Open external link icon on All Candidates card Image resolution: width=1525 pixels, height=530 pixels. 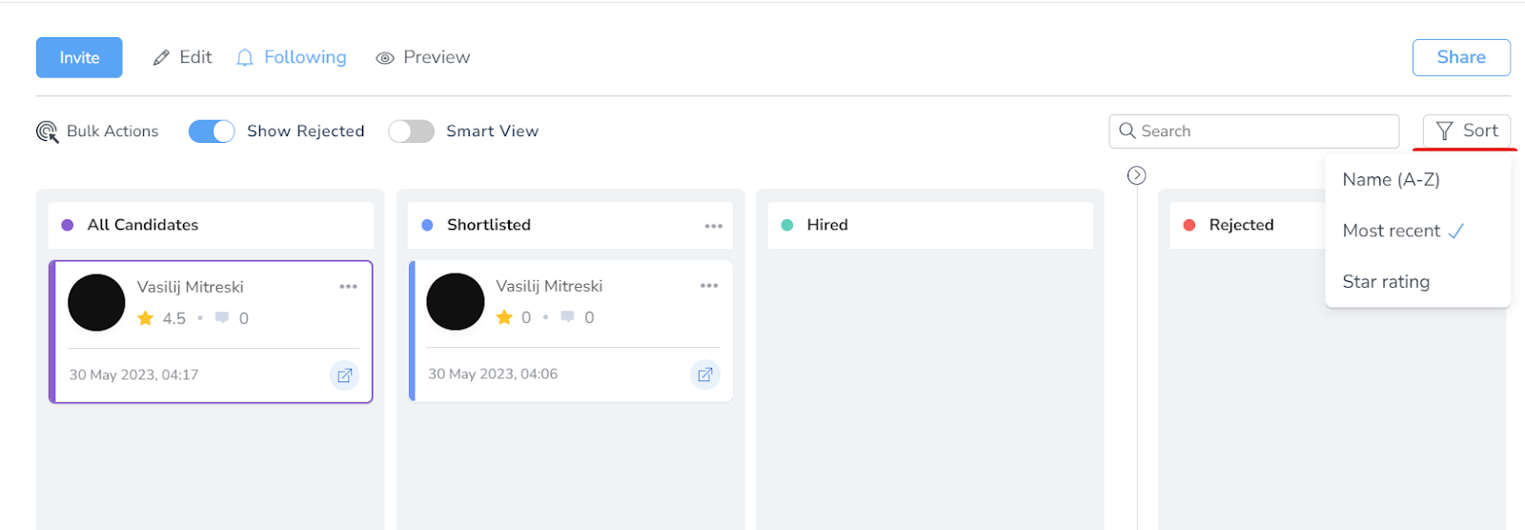point(344,376)
